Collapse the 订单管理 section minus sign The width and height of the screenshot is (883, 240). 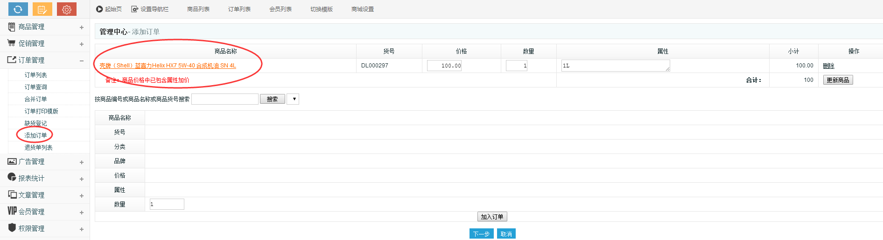click(x=82, y=61)
